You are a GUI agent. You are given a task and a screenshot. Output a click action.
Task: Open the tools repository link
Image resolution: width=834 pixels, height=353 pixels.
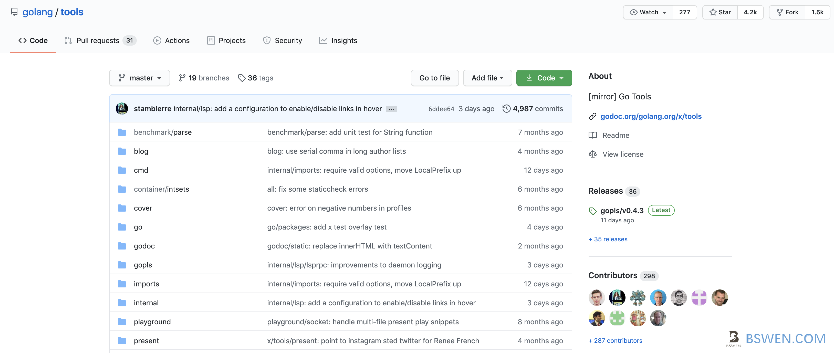pyautogui.click(x=72, y=12)
